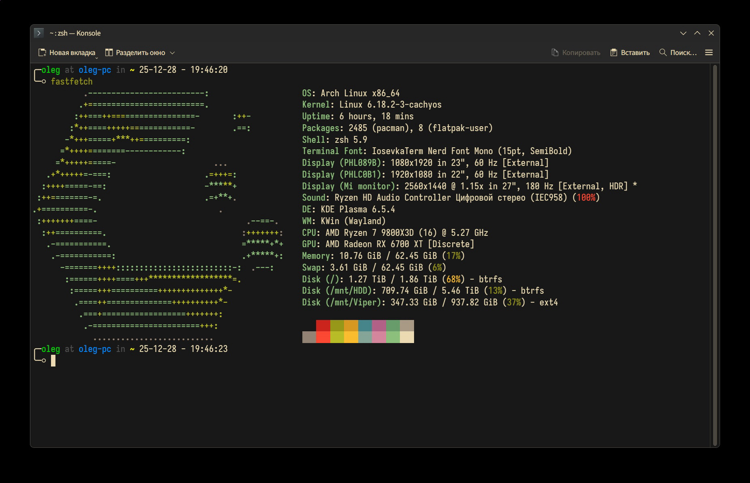
Task: Click the window title "~ : zsh — Konsole"
Action: coord(75,33)
